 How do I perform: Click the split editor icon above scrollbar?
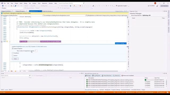pyautogui.click(x=127, y=17)
